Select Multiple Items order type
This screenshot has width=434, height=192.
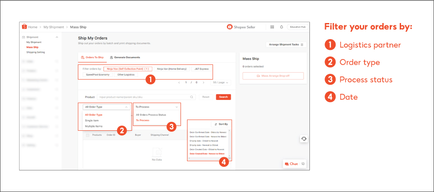[x=94, y=126]
